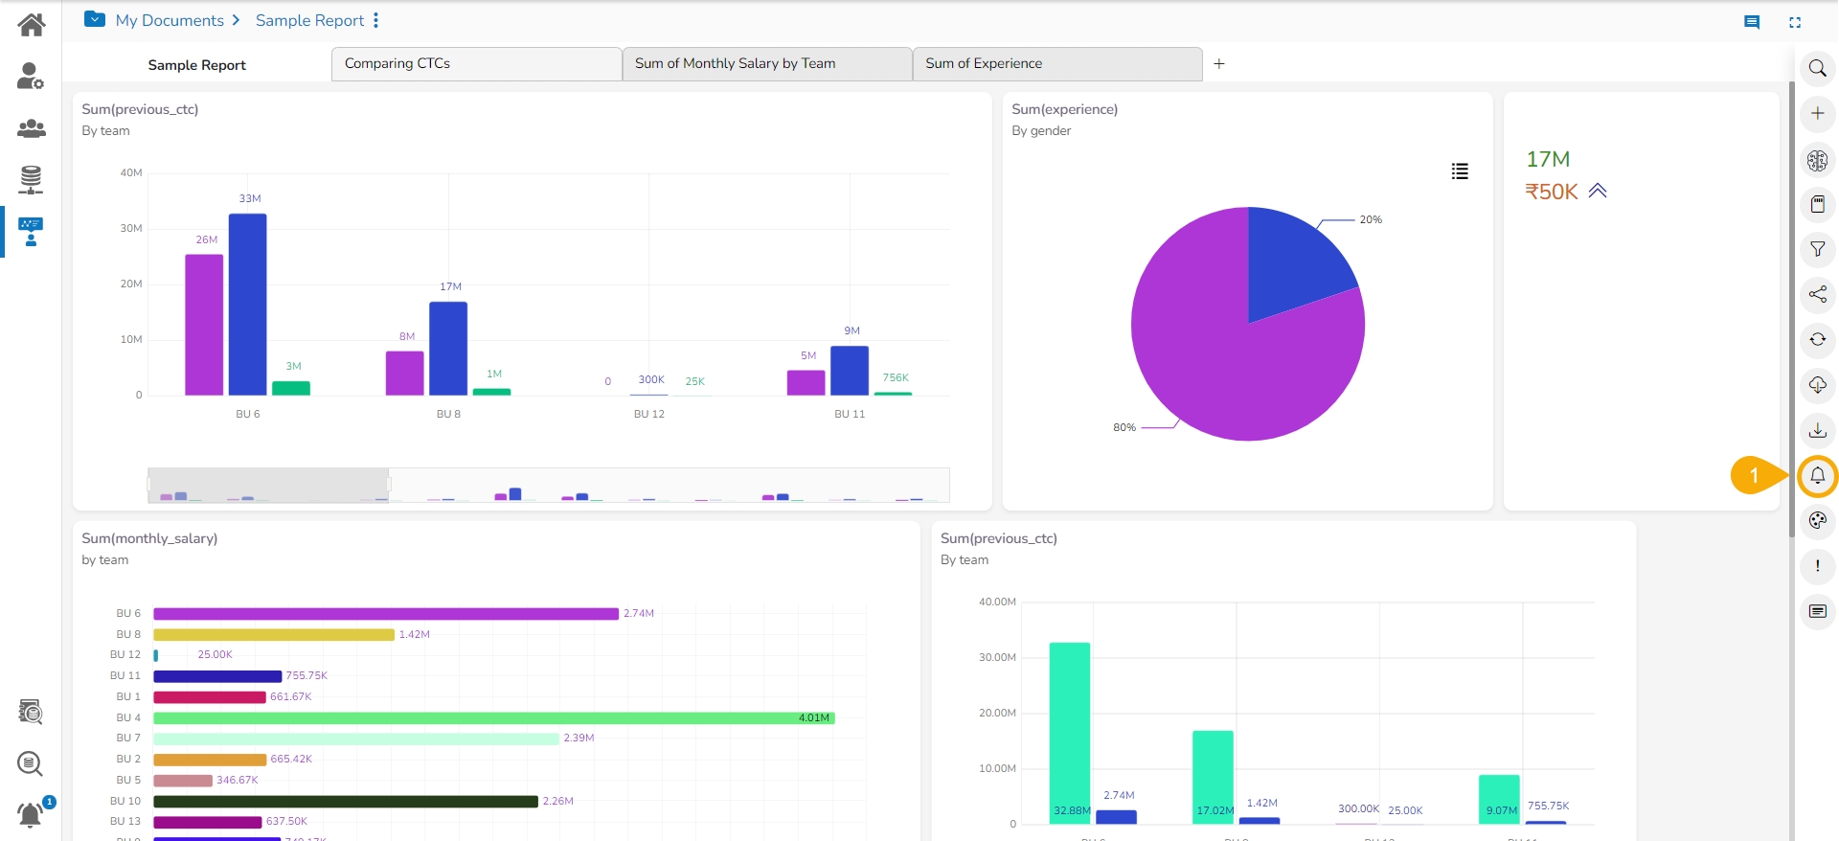Click the download icon in right toolbar
The image size is (1839, 841).
[1817, 430]
